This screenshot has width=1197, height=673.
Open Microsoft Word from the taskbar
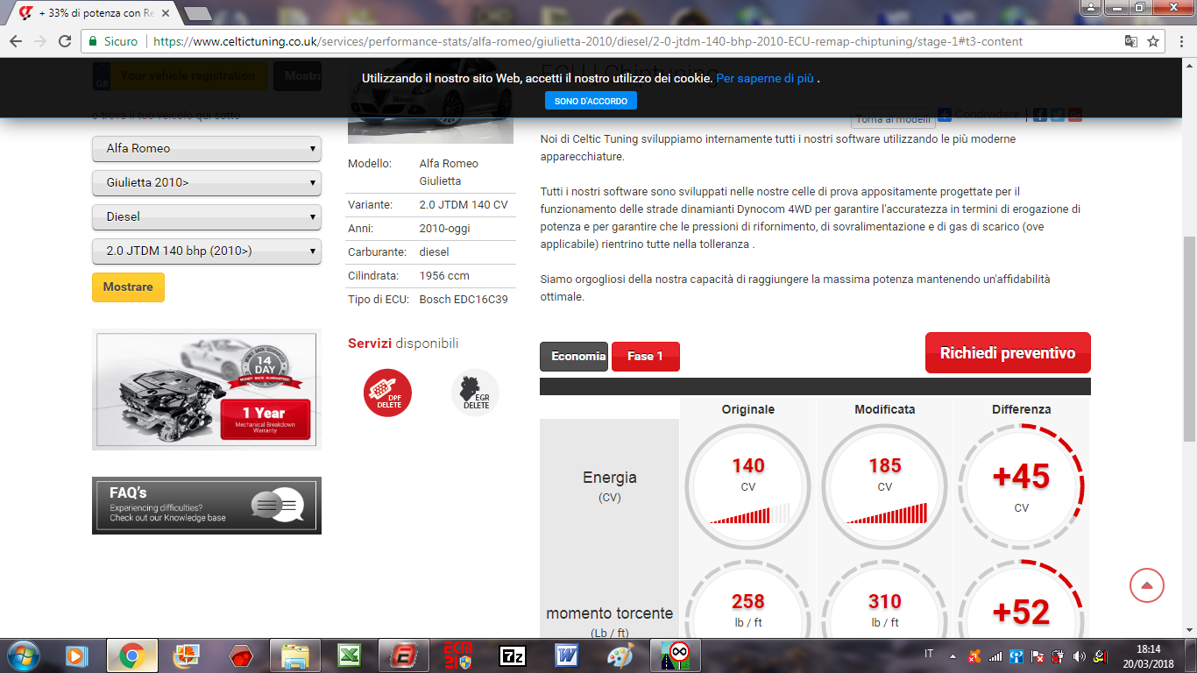click(567, 655)
